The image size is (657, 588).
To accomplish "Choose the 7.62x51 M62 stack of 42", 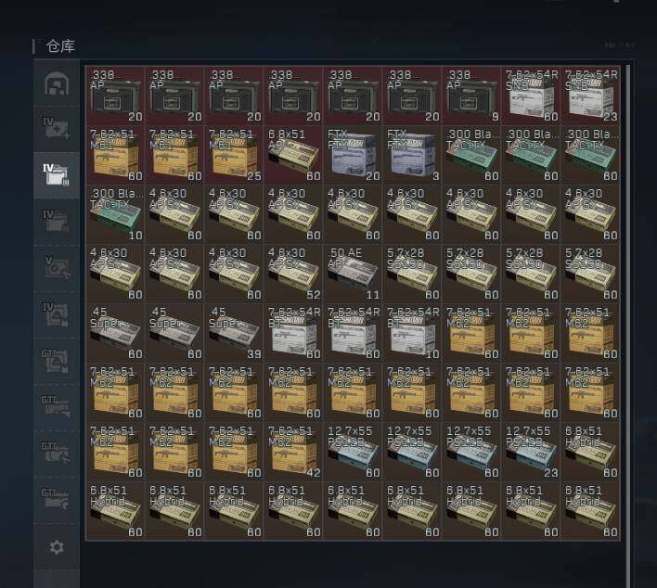I will (x=293, y=451).
